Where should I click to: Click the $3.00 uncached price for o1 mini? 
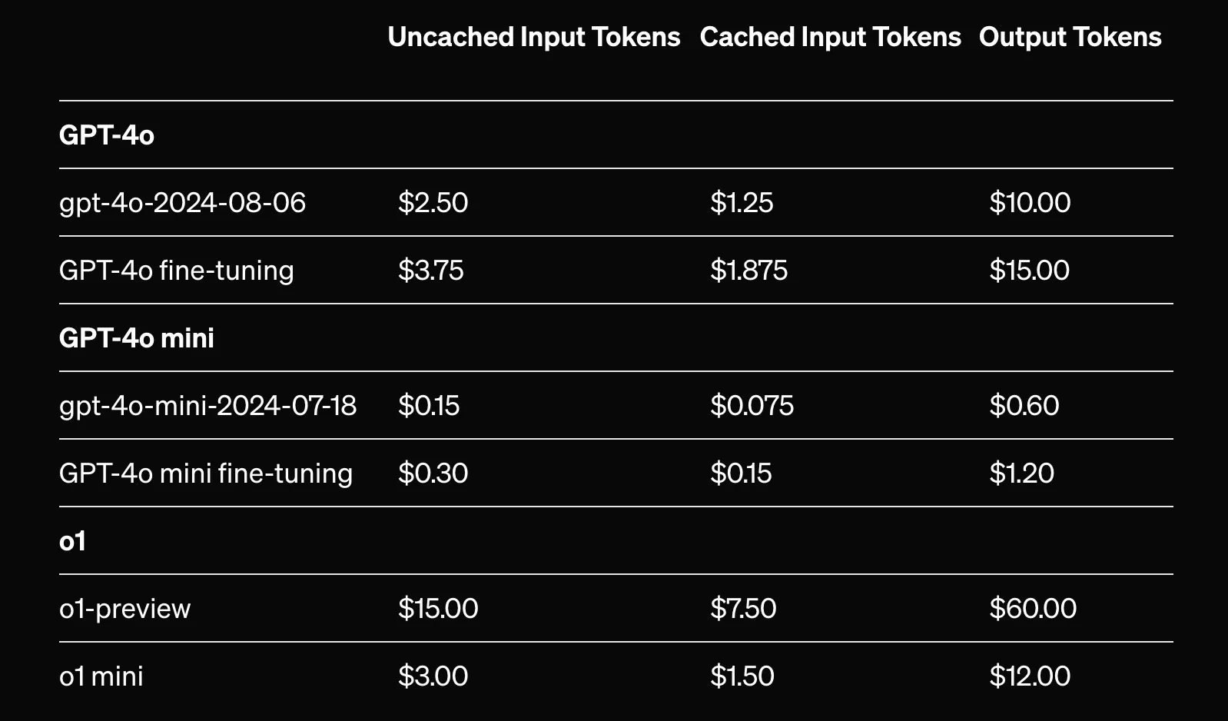click(x=433, y=676)
